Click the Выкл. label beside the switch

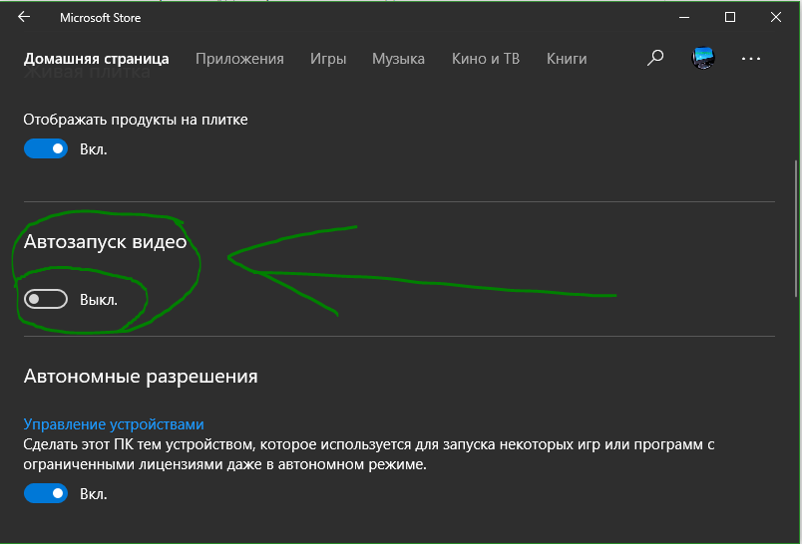pyautogui.click(x=98, y=300)
